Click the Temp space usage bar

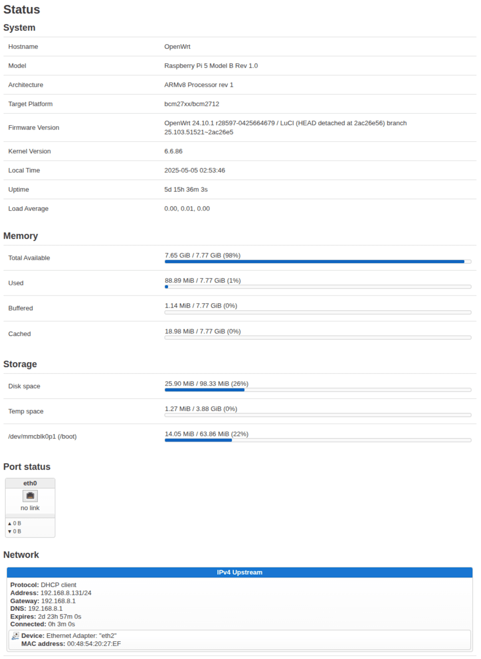[x=318, y=415]
